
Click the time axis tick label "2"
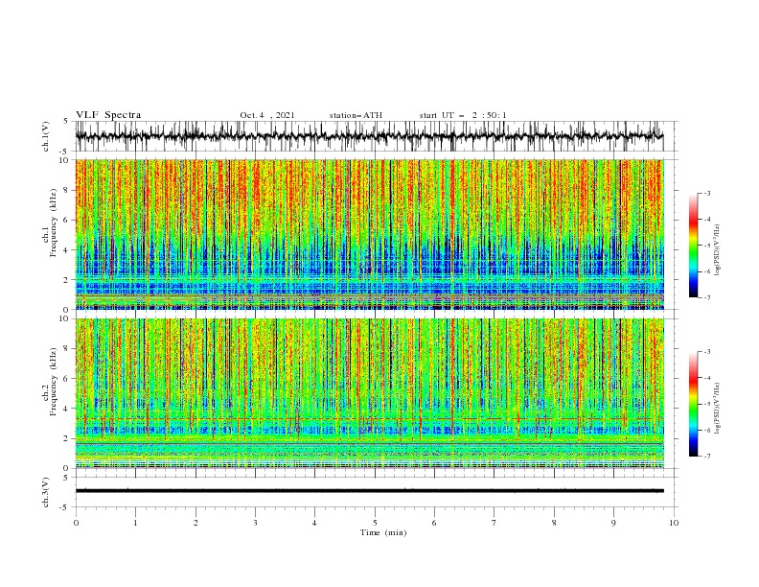coord(195,523)
